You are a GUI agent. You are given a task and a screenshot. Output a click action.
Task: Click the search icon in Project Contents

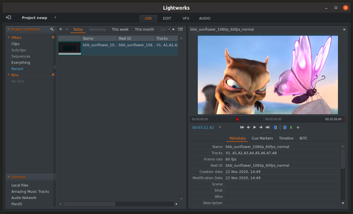(x=52, y=29)
